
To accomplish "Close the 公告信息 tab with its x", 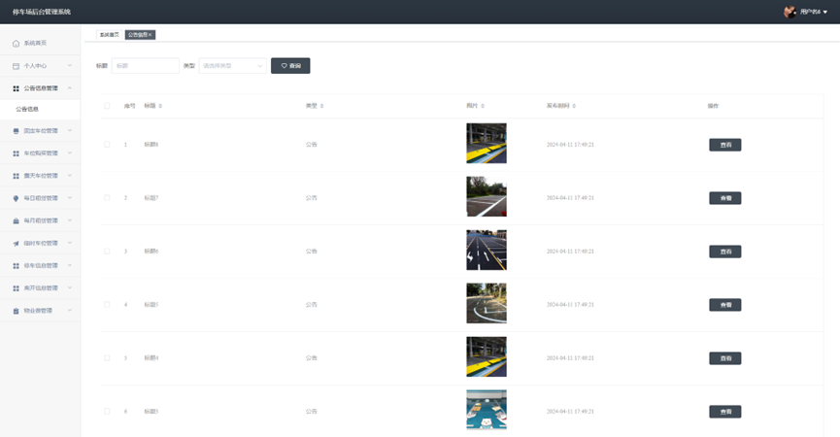I will [x=150, y=35].
